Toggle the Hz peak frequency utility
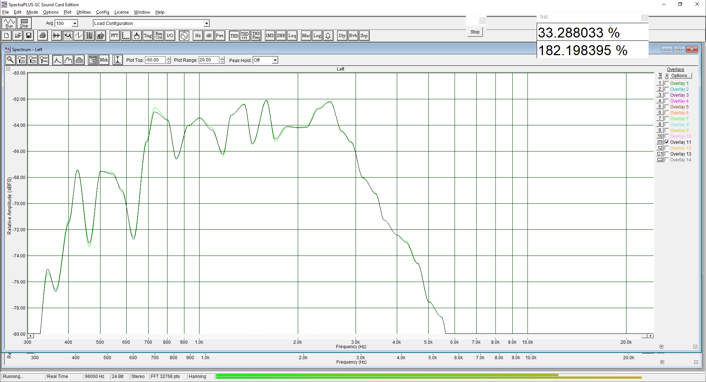706x382 pixels. click(x=198, y=36)
